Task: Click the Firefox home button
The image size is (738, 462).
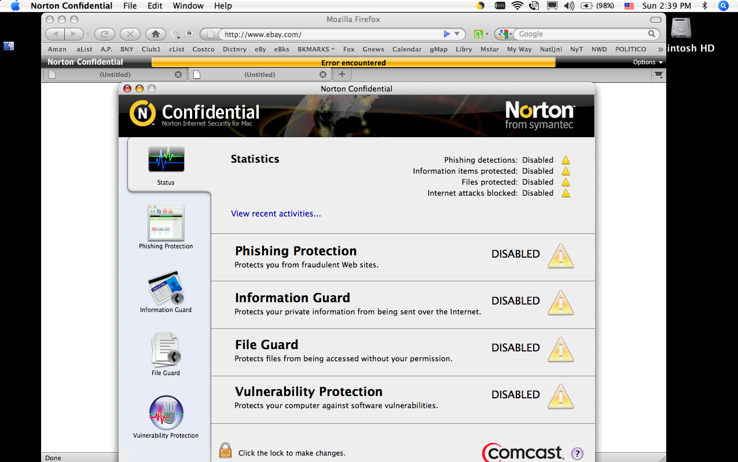Action: (x=156, y=34)
